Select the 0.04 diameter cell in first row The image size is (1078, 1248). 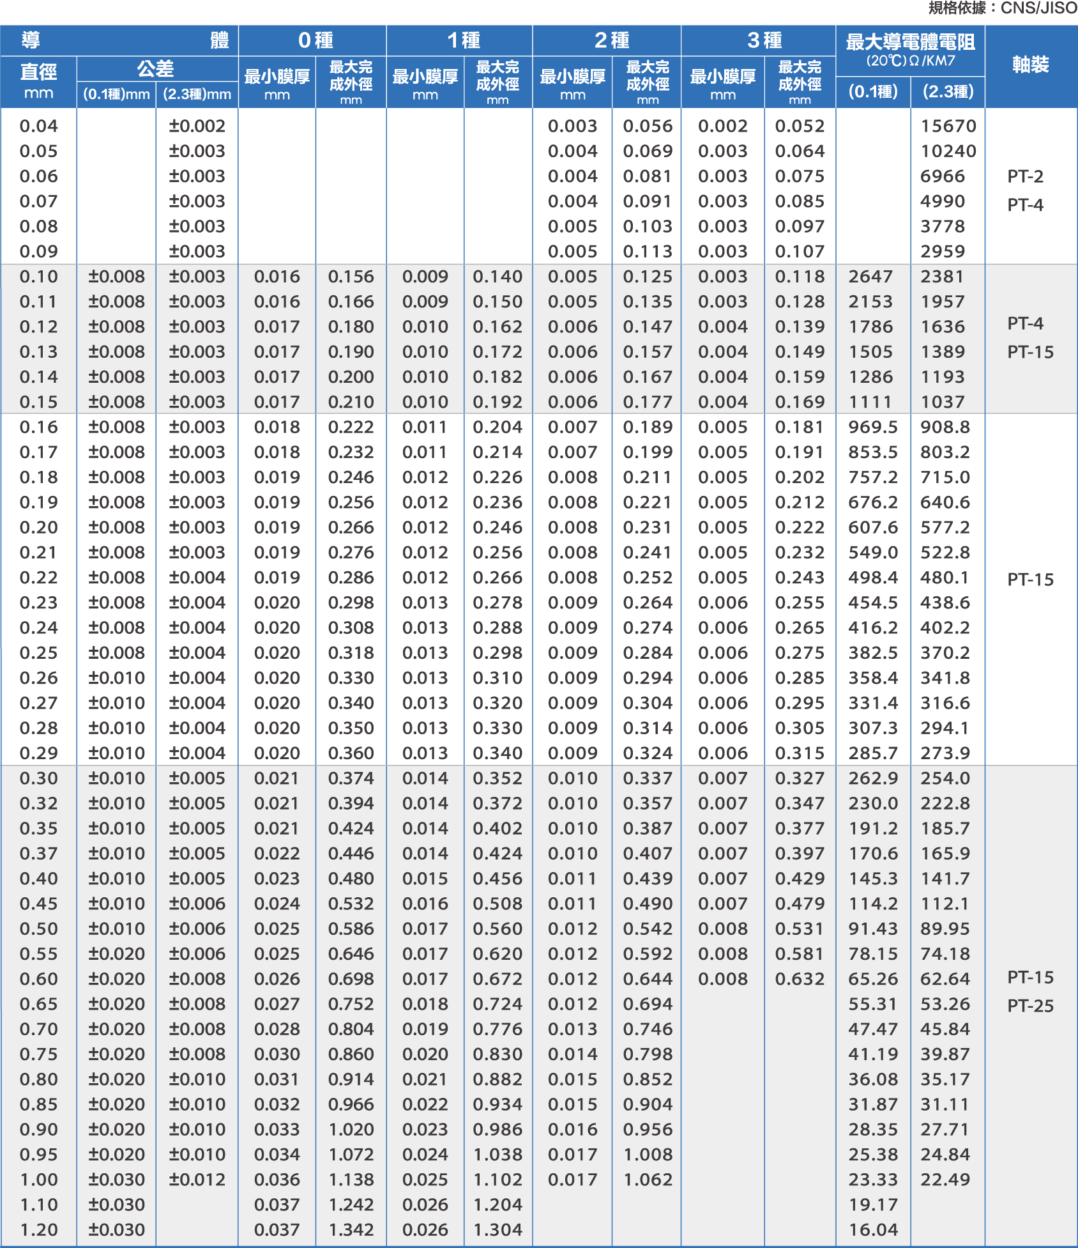coord(38,126)
